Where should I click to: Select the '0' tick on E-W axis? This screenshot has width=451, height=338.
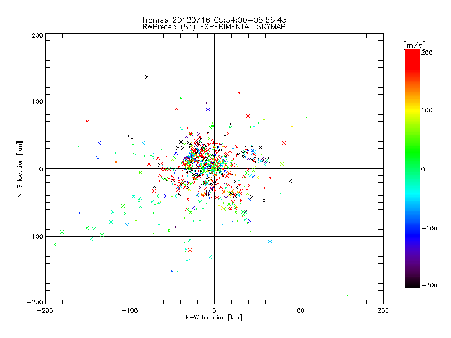tap(214, 310)
